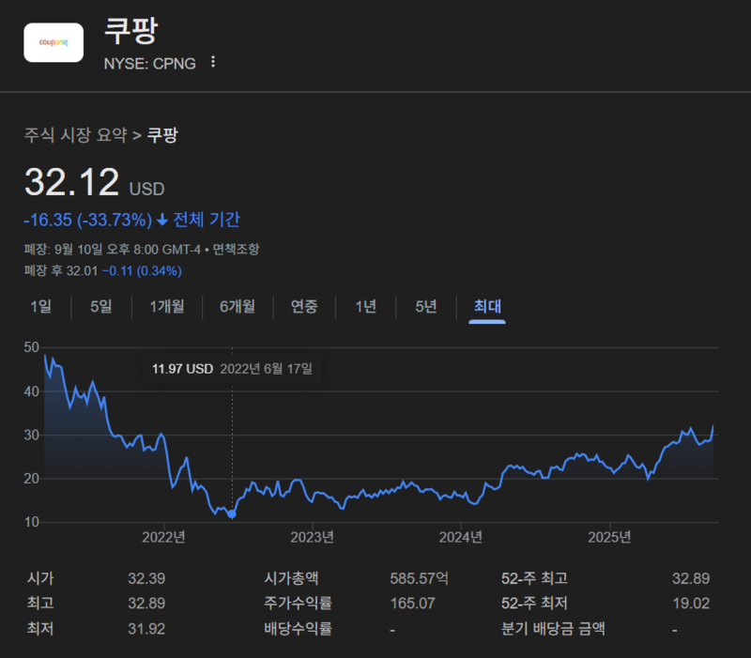Click the 주가수익률 label
The image size is (751, 658).
[x=298, y=604]
